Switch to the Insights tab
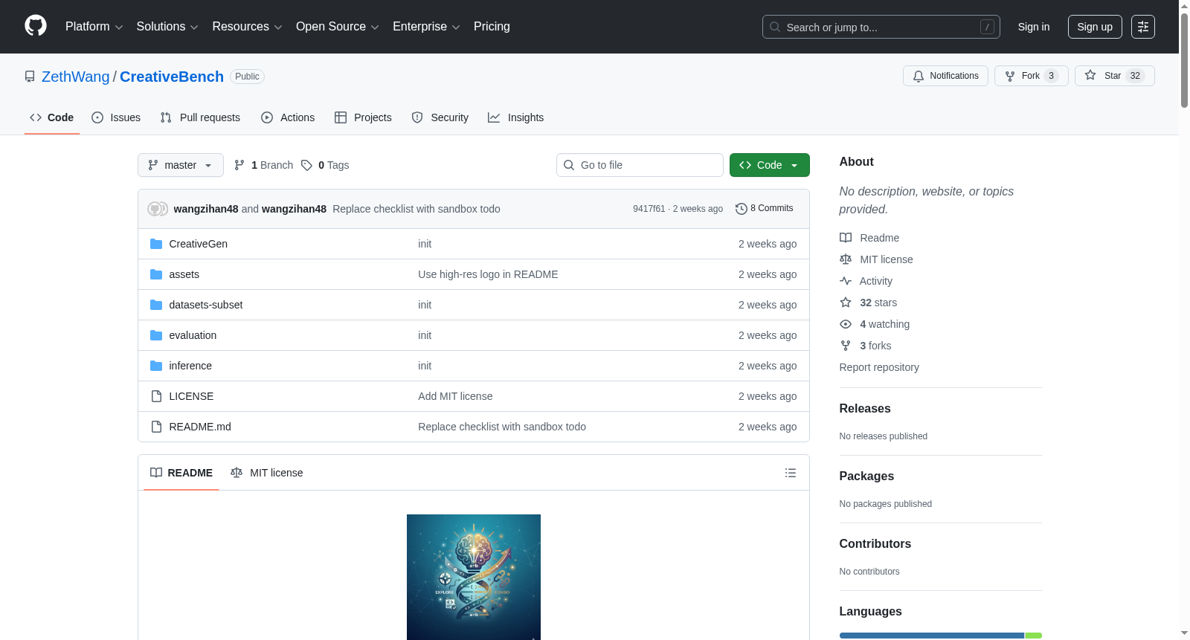This screenshot has height=640, width=1190. click(x=516, y=117)
